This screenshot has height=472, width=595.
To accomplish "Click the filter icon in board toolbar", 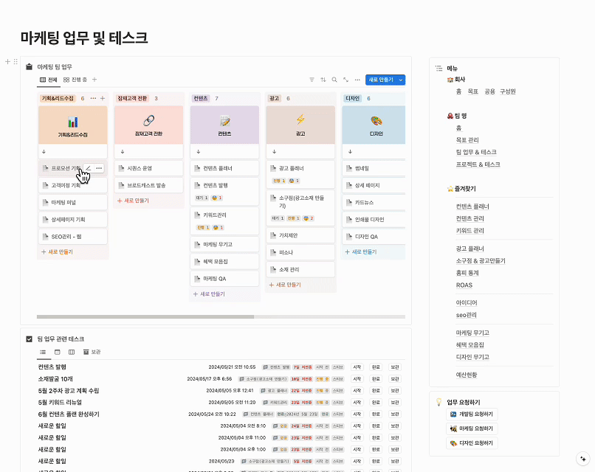I will point(312,80).
